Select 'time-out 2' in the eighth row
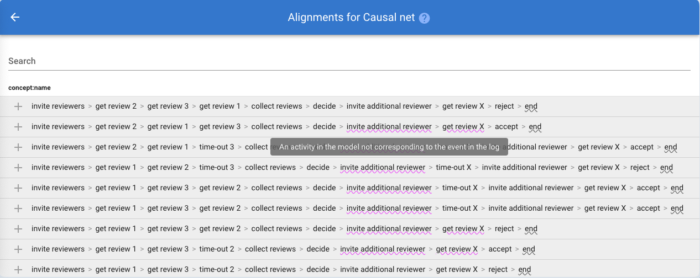This screenshot has height=278, width=700. click(217, 249)
